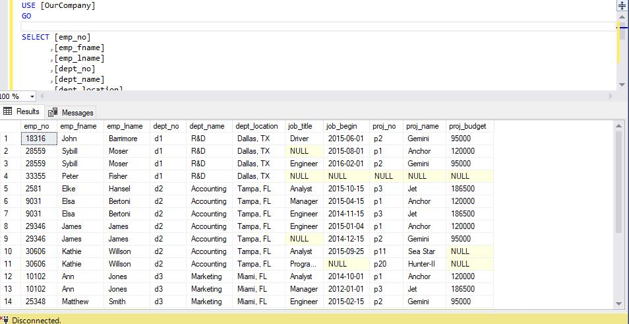Click the p20 project number cell

(386, 264)
